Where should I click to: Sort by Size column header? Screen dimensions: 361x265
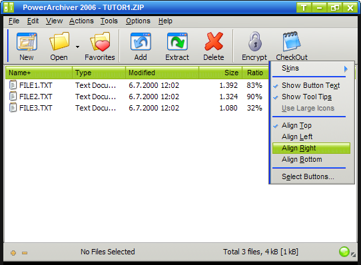click(220, 73)
